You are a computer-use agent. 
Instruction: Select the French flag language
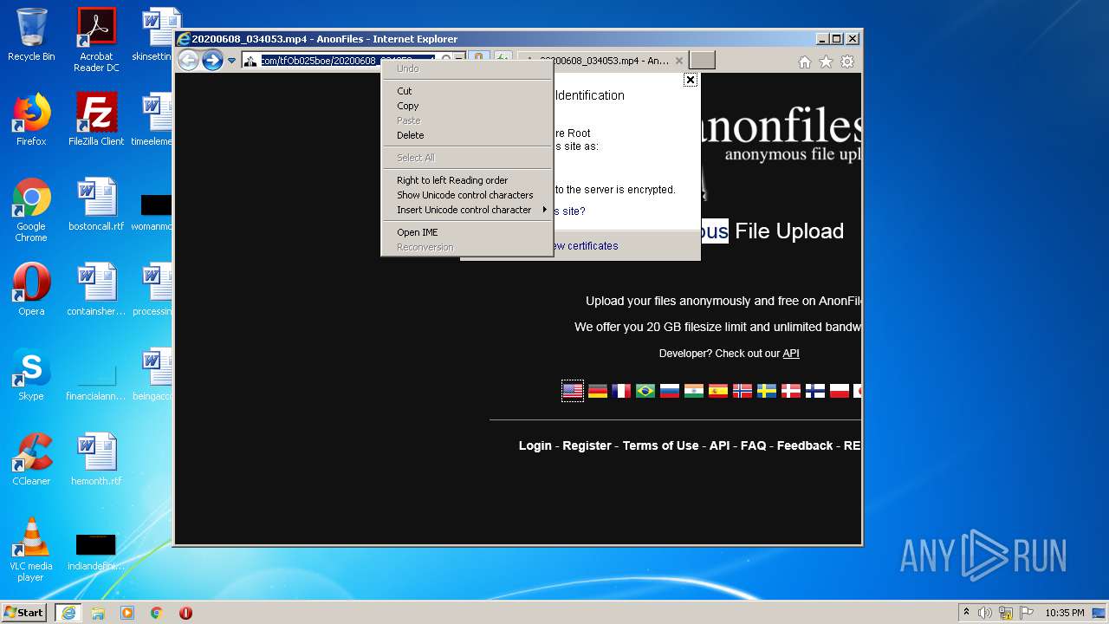click(x=621, y=392)
